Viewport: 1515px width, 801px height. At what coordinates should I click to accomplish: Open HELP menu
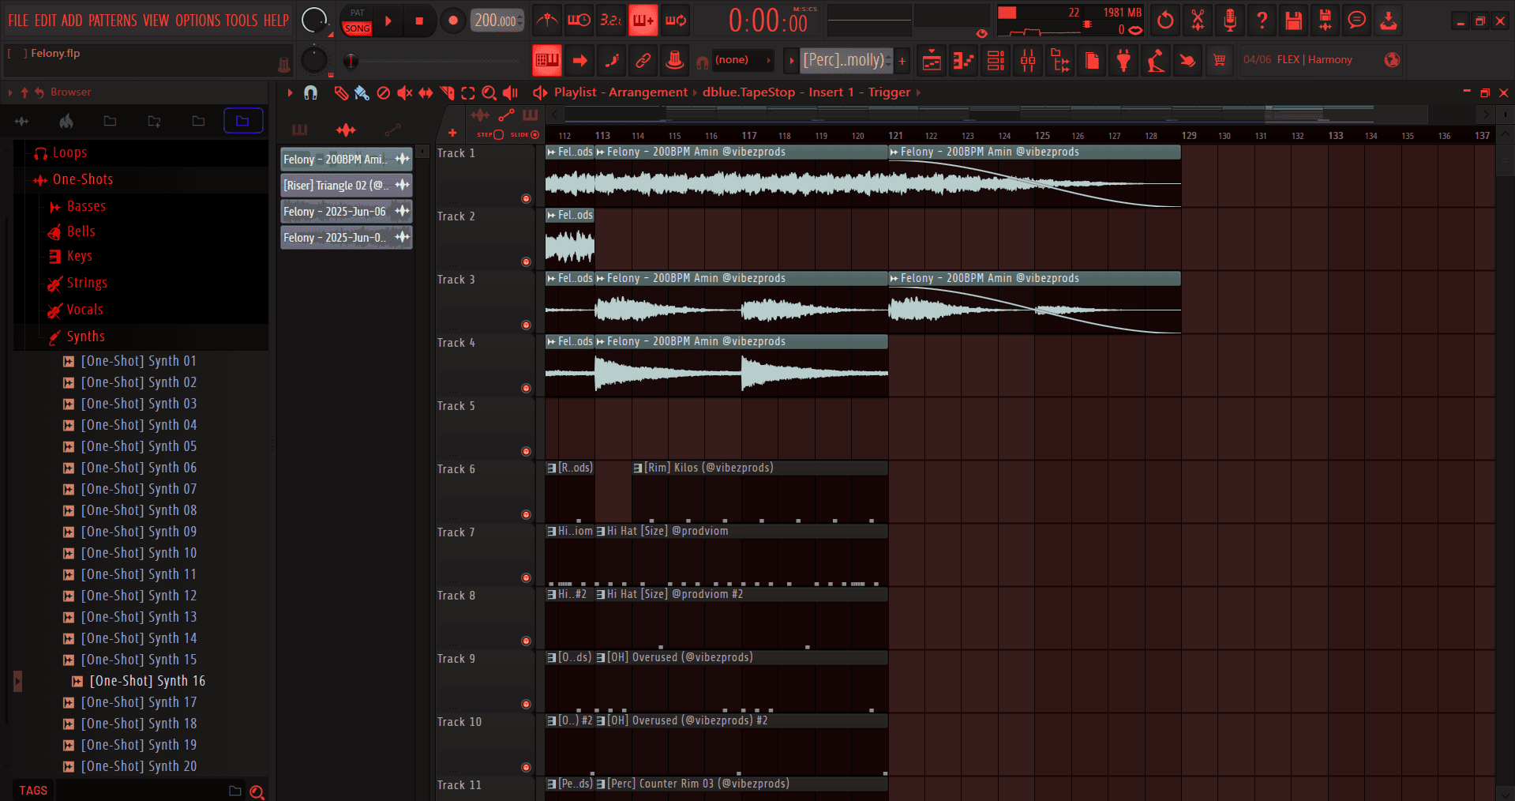coord(276,21)
